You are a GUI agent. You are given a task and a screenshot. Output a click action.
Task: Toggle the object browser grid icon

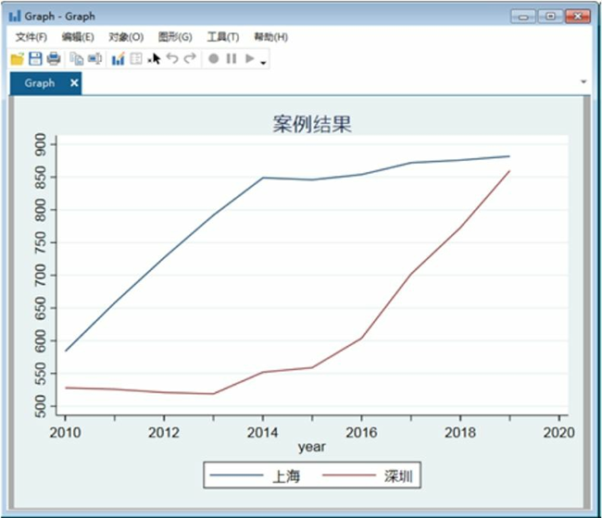tap(136, 59)
